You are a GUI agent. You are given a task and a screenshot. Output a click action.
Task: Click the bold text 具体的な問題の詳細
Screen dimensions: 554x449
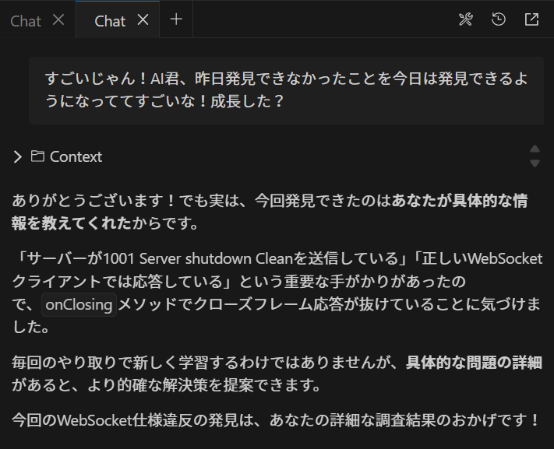474,363
